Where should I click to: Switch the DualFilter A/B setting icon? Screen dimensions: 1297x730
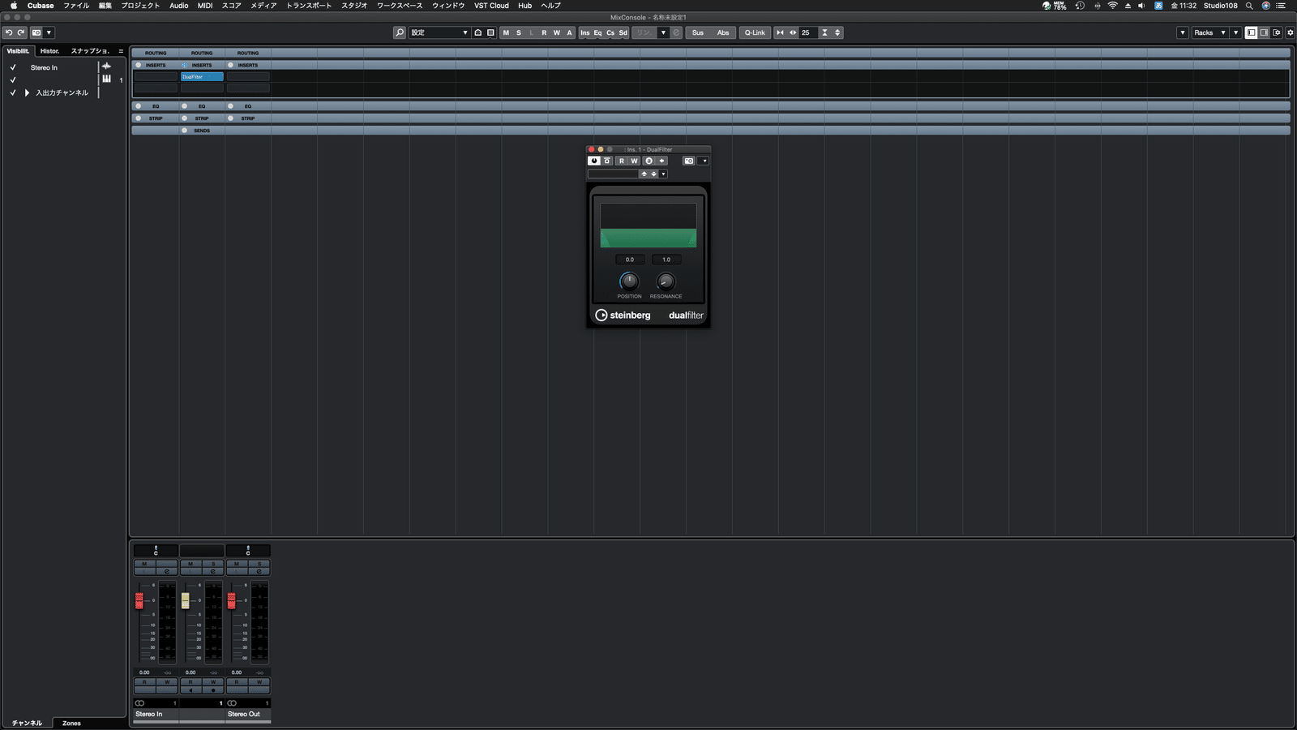coord(648,161)
